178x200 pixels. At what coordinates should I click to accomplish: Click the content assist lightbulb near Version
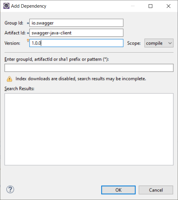tap(28, 41)
